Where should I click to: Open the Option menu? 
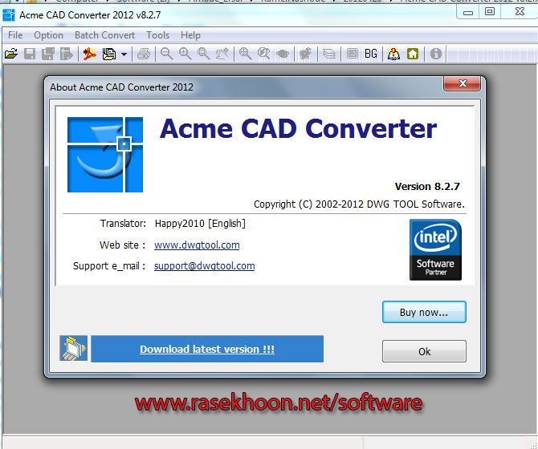pos(48,35)
